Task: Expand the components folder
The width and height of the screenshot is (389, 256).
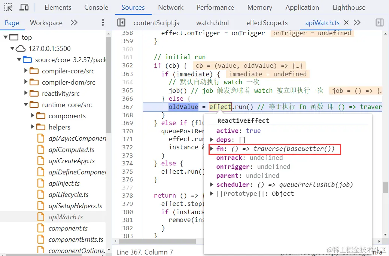Action: (33, 115)
